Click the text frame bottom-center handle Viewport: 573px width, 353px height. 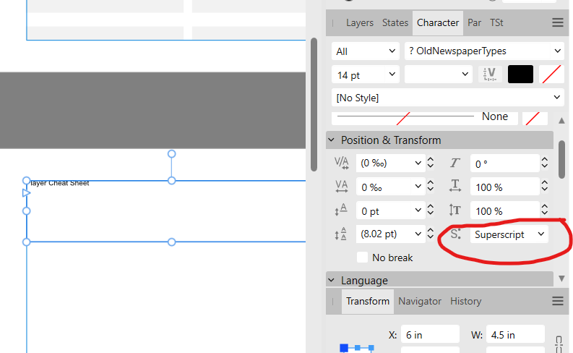pos(172,242)
